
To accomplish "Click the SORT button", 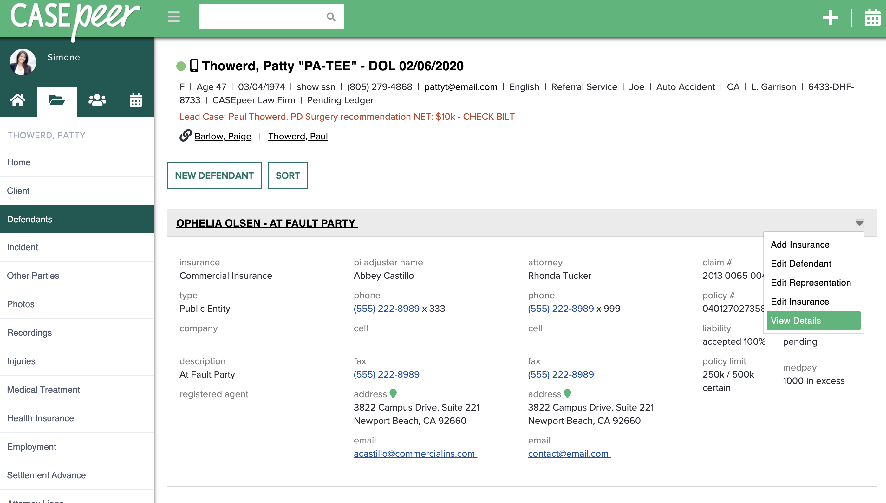I will 287,175.
